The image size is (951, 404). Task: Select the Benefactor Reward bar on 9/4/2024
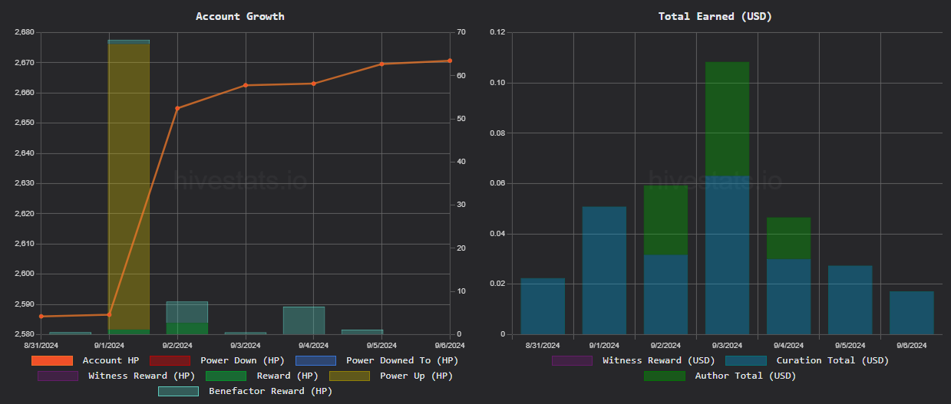[x=304, y=320]
